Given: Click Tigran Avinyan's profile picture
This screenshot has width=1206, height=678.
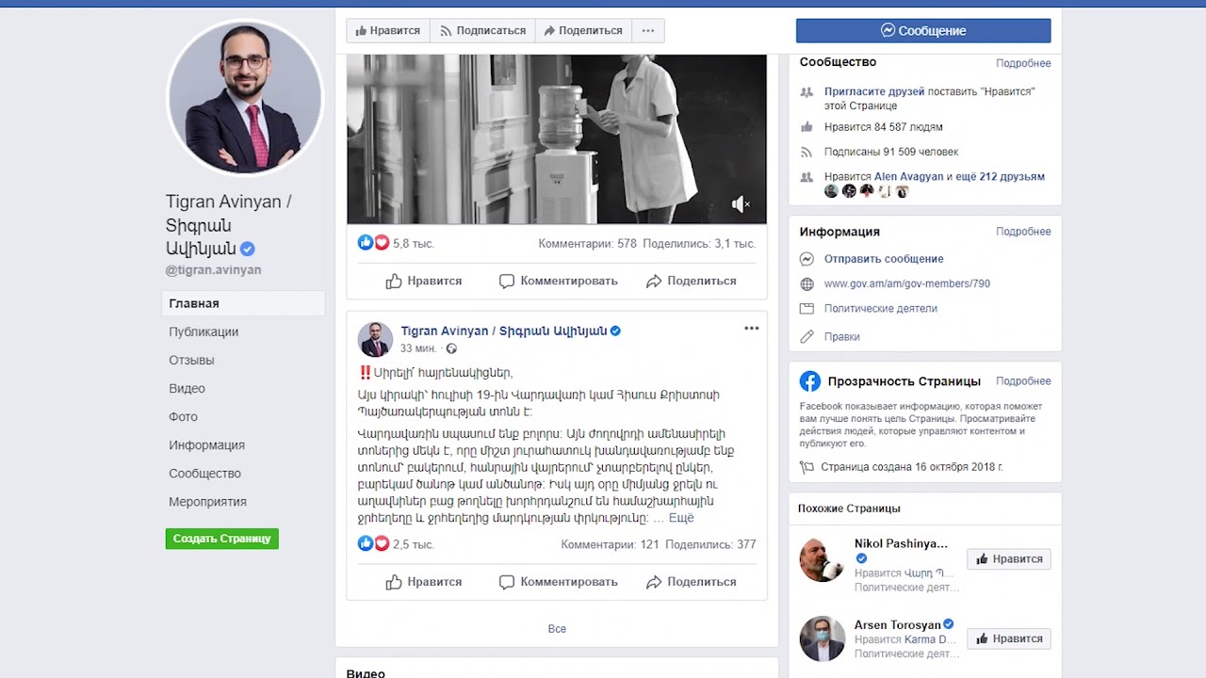Looking at the screenshot, I should (x=245, y=98).
